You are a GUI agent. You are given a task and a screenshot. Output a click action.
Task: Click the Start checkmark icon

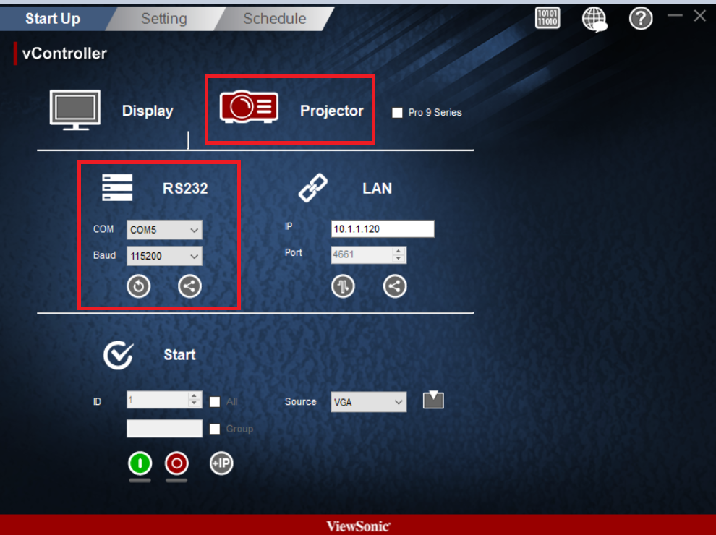[x=119, y=355]
